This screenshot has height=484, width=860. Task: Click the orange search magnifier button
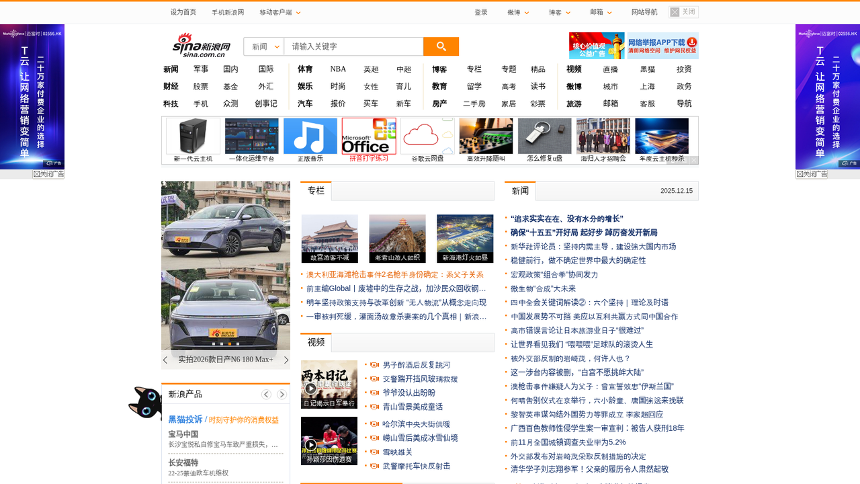coord(441,46)
